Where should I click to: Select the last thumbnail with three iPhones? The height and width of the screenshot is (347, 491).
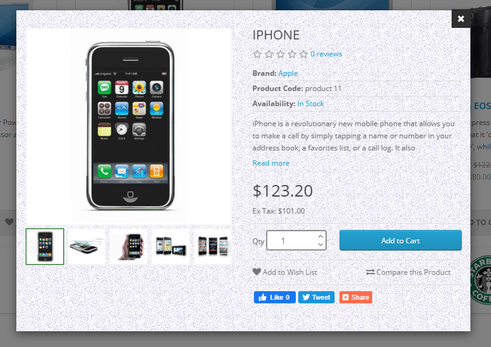point(213,246)
